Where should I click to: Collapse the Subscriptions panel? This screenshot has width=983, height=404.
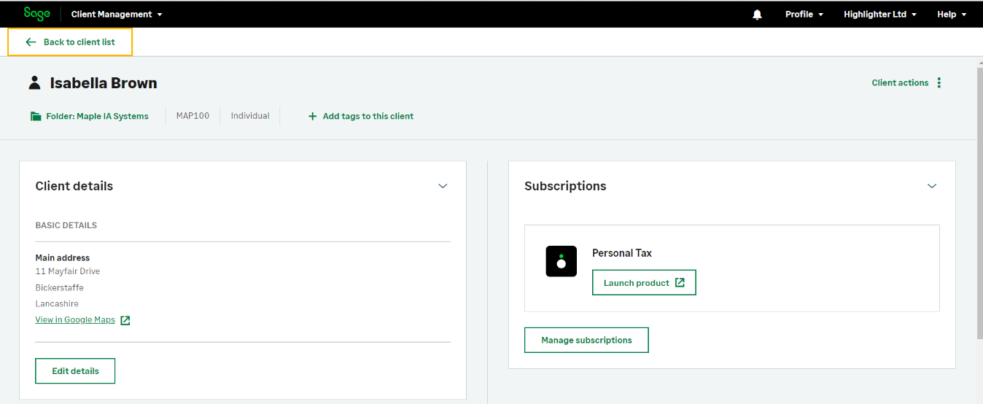pos(931,186)
